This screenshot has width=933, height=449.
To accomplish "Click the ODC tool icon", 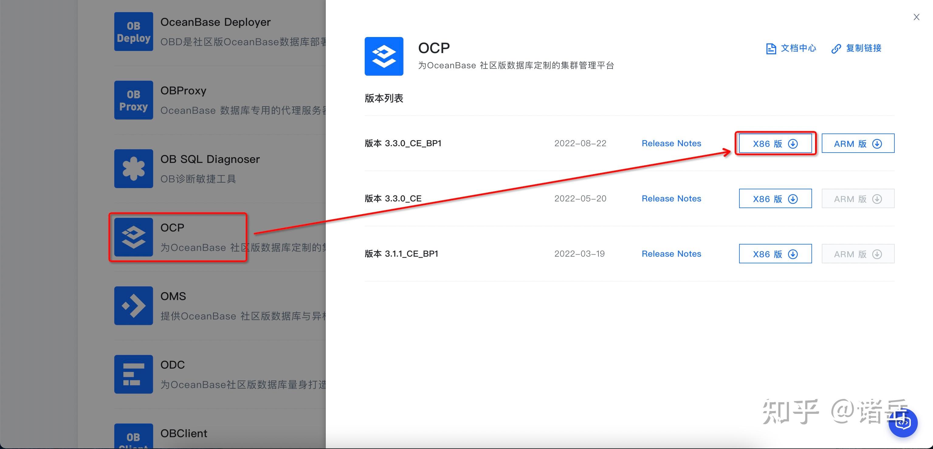I will tap(133, 375).
